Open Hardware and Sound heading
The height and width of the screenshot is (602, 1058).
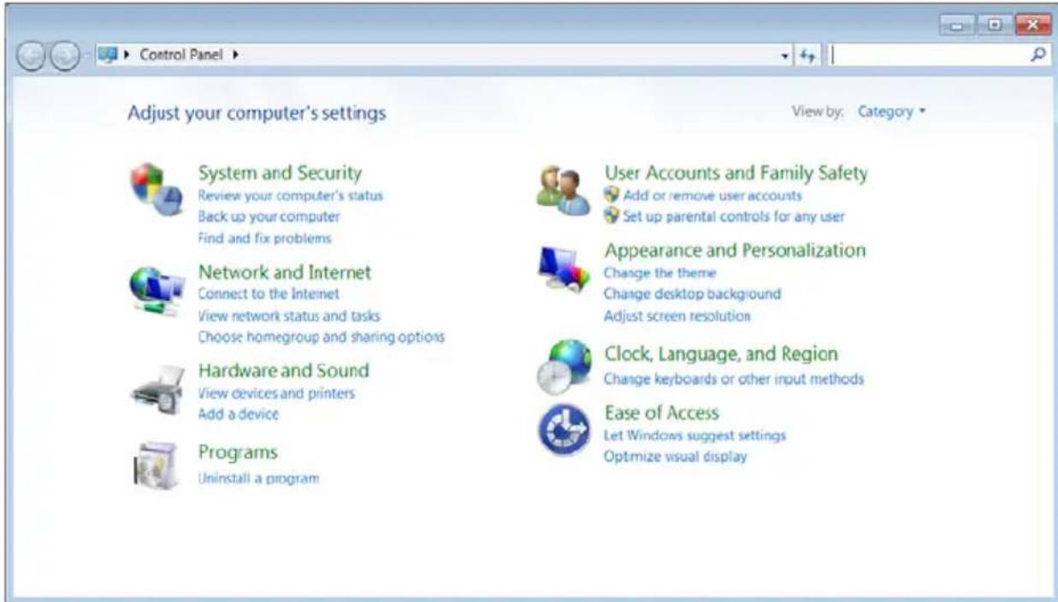pyautogui.click(x=283, y=370)
